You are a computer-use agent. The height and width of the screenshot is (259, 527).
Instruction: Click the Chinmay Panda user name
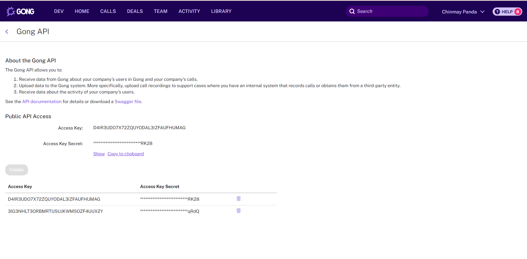[459, 12]
